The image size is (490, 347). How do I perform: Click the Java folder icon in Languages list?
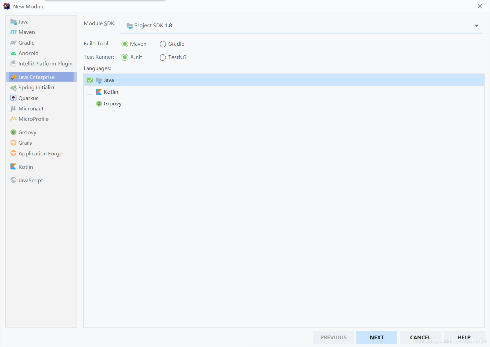[99, 80]
